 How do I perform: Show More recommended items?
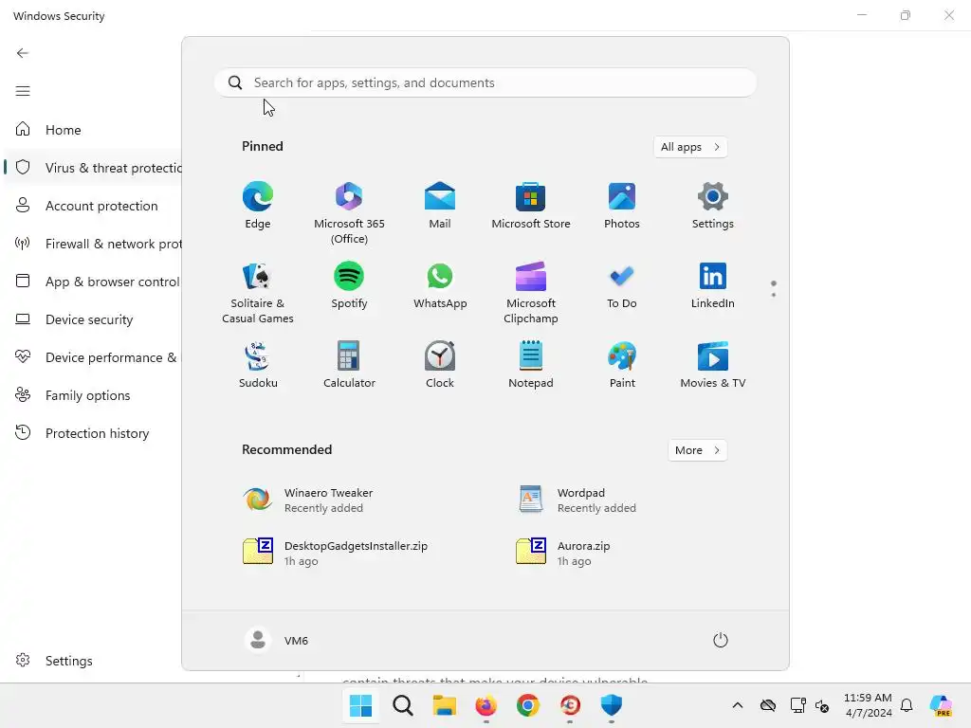pos(697,450)
